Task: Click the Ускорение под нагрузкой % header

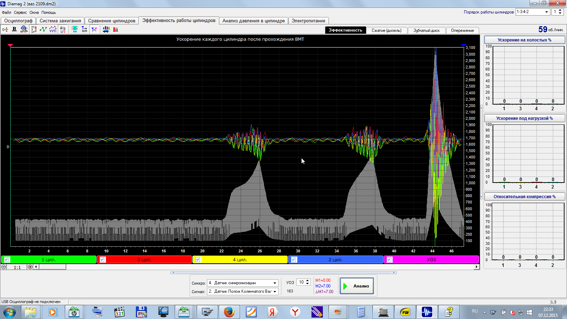Action: [x=524, y=118]
